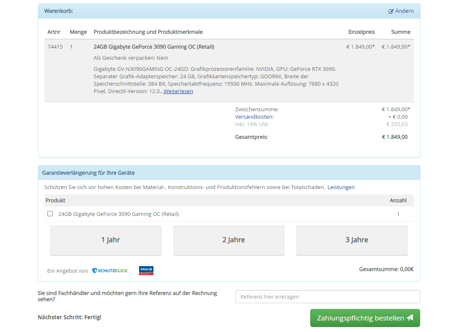Click the Anzahl column header
The height and width of the screenshot is (332, 474).
coord(398,200)
